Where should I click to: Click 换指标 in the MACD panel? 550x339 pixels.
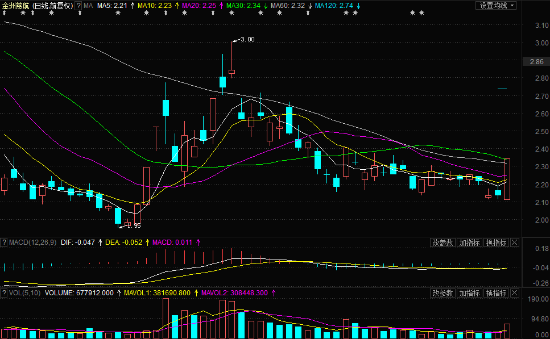coord(496,242)
